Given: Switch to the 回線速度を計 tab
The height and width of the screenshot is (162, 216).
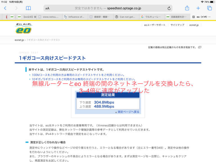Looking at the screenshot, I should pos(177,17).
